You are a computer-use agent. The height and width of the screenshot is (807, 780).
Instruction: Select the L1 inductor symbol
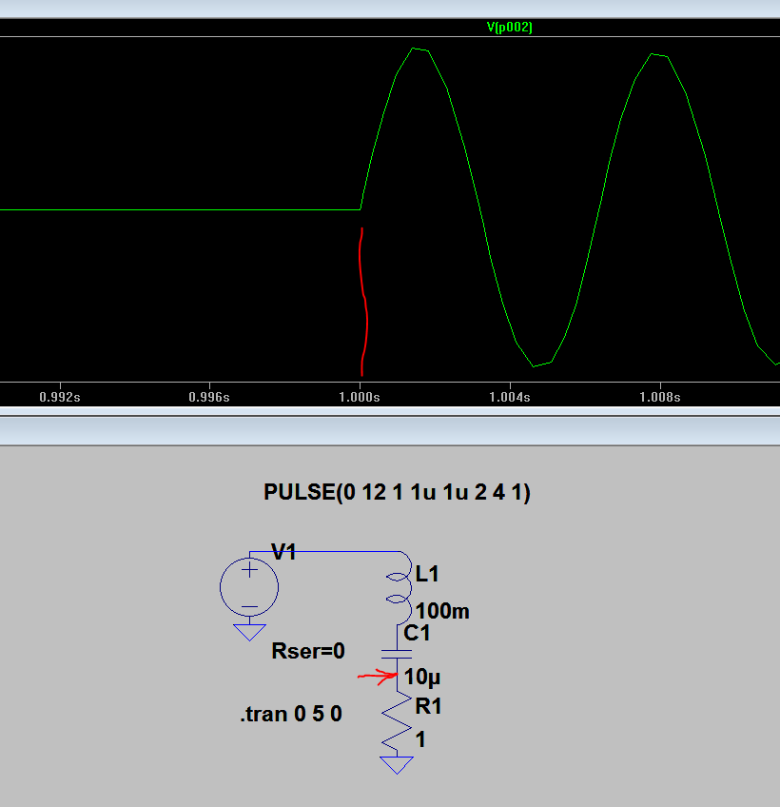pos(399,588)
